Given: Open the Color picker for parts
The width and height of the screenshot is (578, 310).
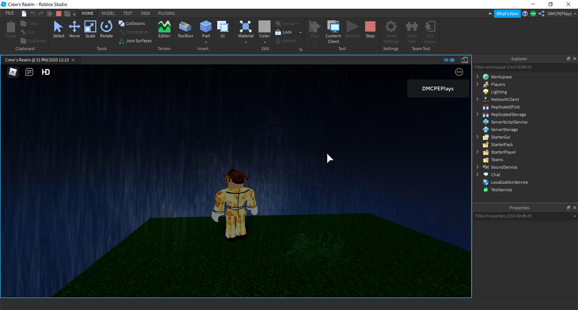Looking at the screenshot, I should point(264,28).
